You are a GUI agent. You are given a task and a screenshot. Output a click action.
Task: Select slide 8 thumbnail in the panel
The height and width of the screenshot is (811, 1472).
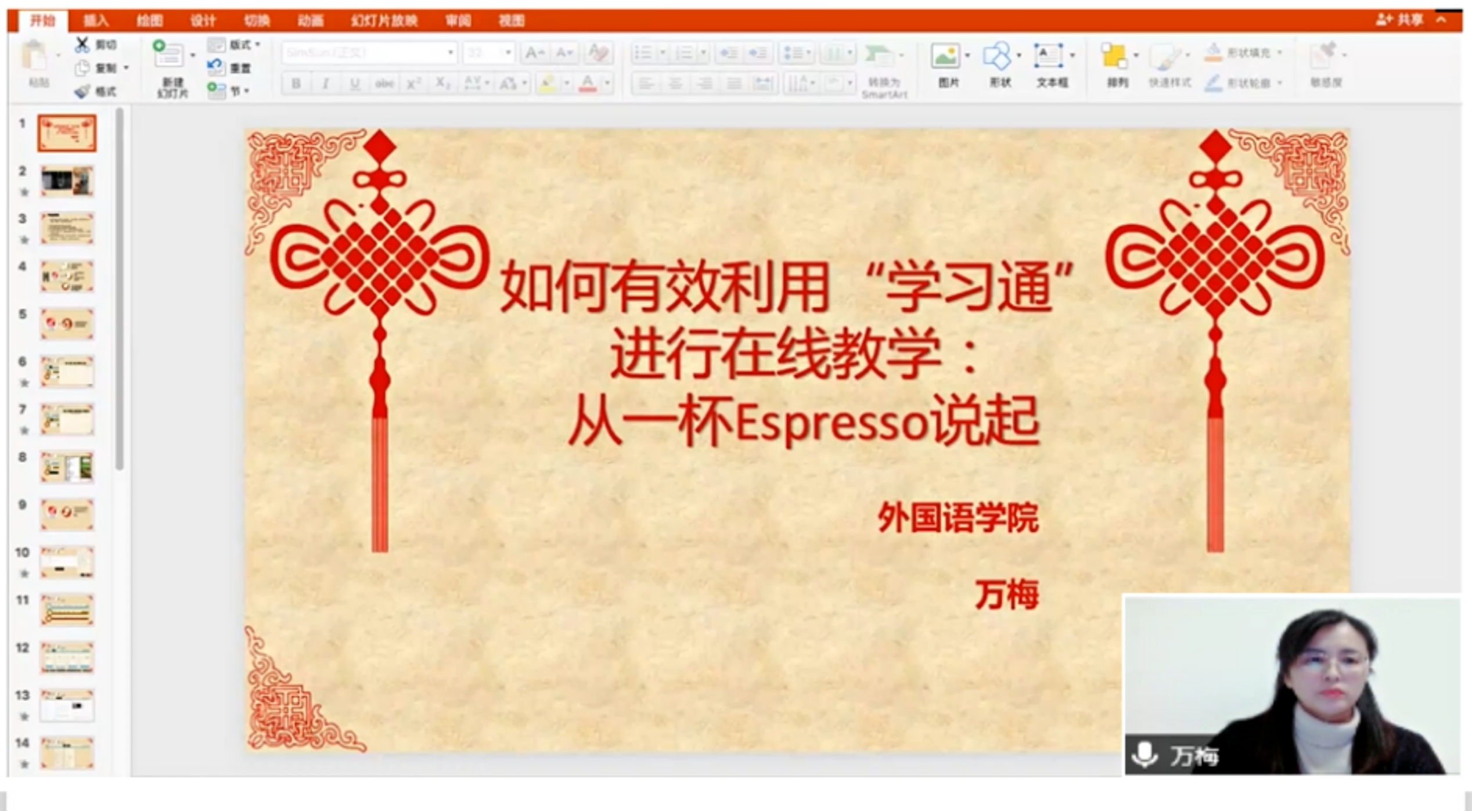[x=67, y=467]
